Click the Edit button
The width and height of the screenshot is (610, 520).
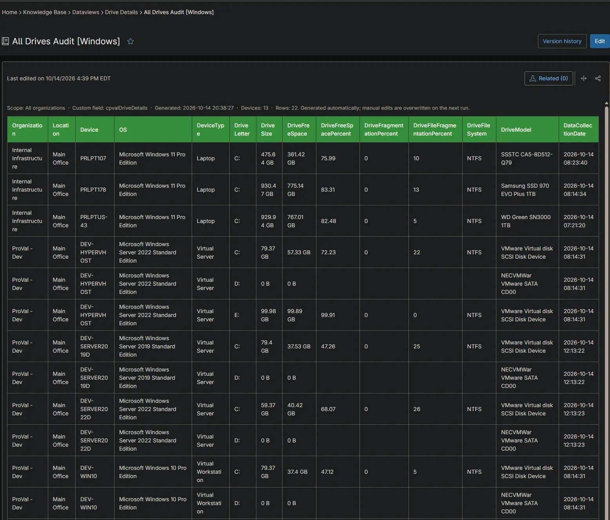(600, 41)
